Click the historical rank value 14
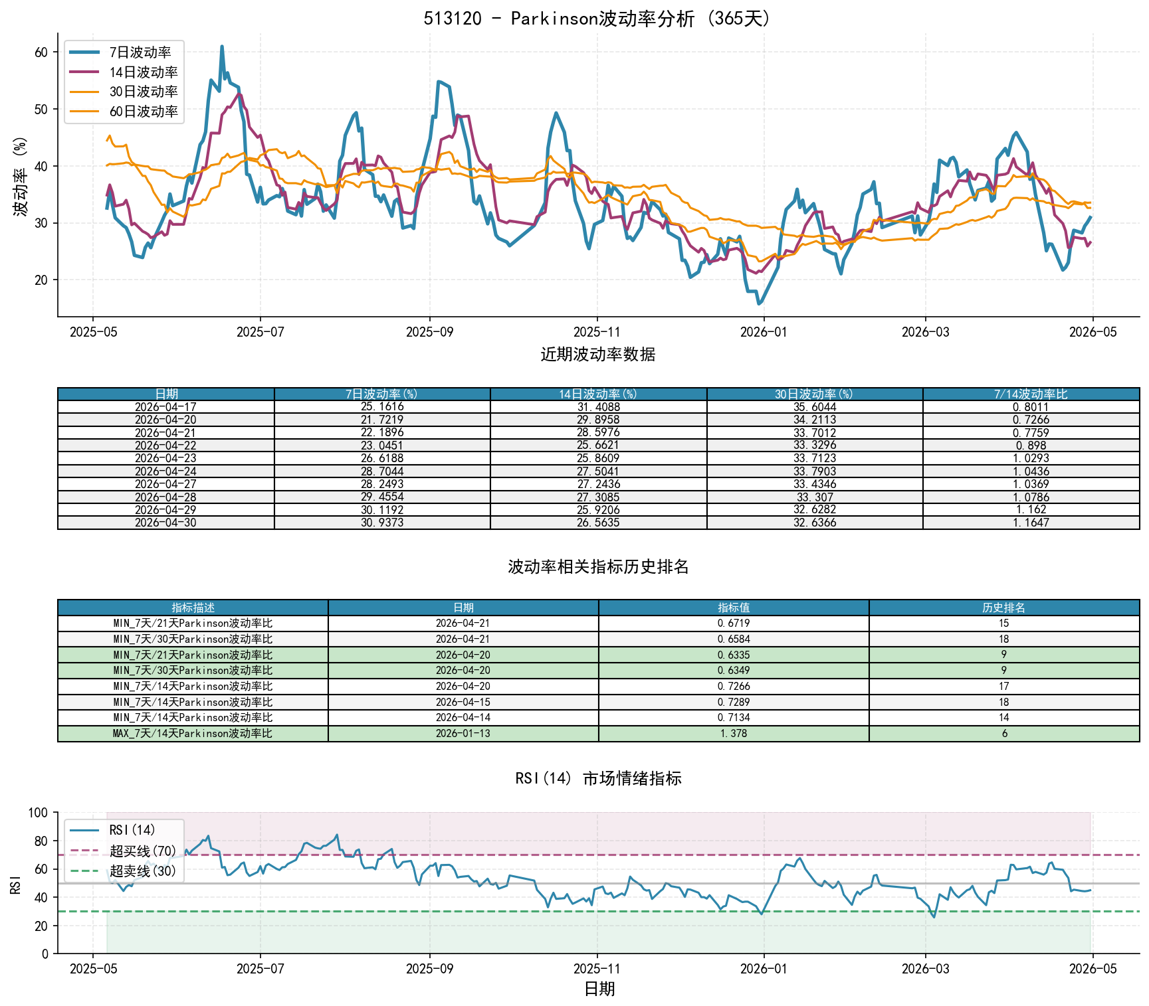This screenshot has width=1149, height=1006. pos(1004,718)
